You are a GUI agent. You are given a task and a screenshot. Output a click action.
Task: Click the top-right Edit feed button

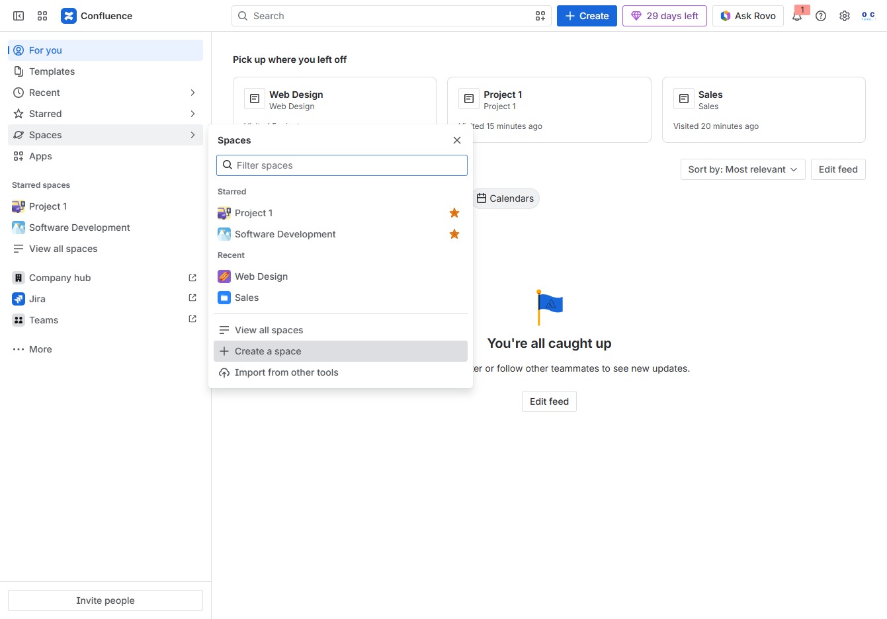pyautogui.click(x=838, y=169)
